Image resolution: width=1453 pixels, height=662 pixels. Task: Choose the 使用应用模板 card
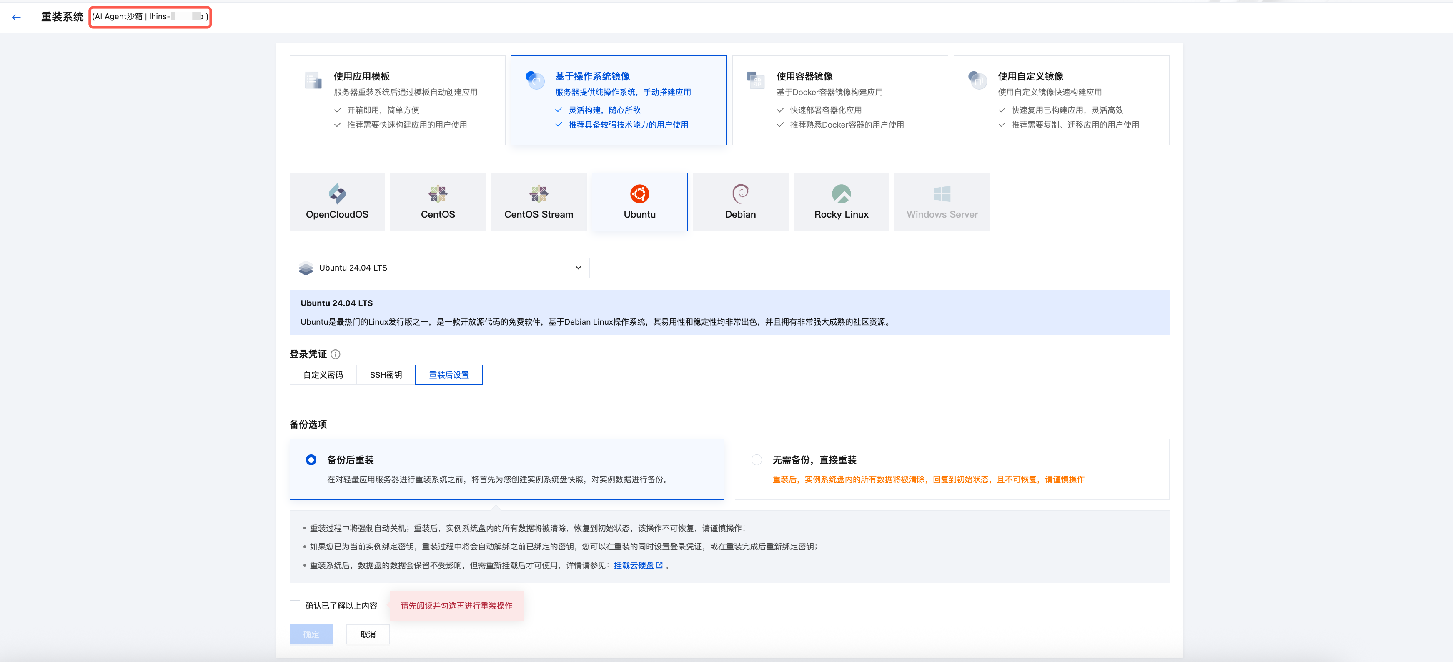[397, 100]
